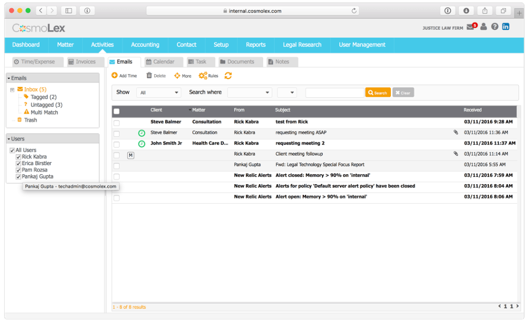Collapse the Users panel
This screenshot has width=528, height=320.
tap(9, 139)
